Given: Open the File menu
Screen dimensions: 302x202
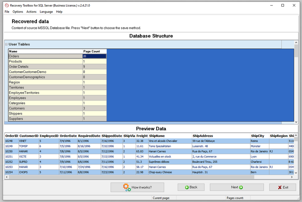Looking at the screenshot, I should (x=7, y=12).
